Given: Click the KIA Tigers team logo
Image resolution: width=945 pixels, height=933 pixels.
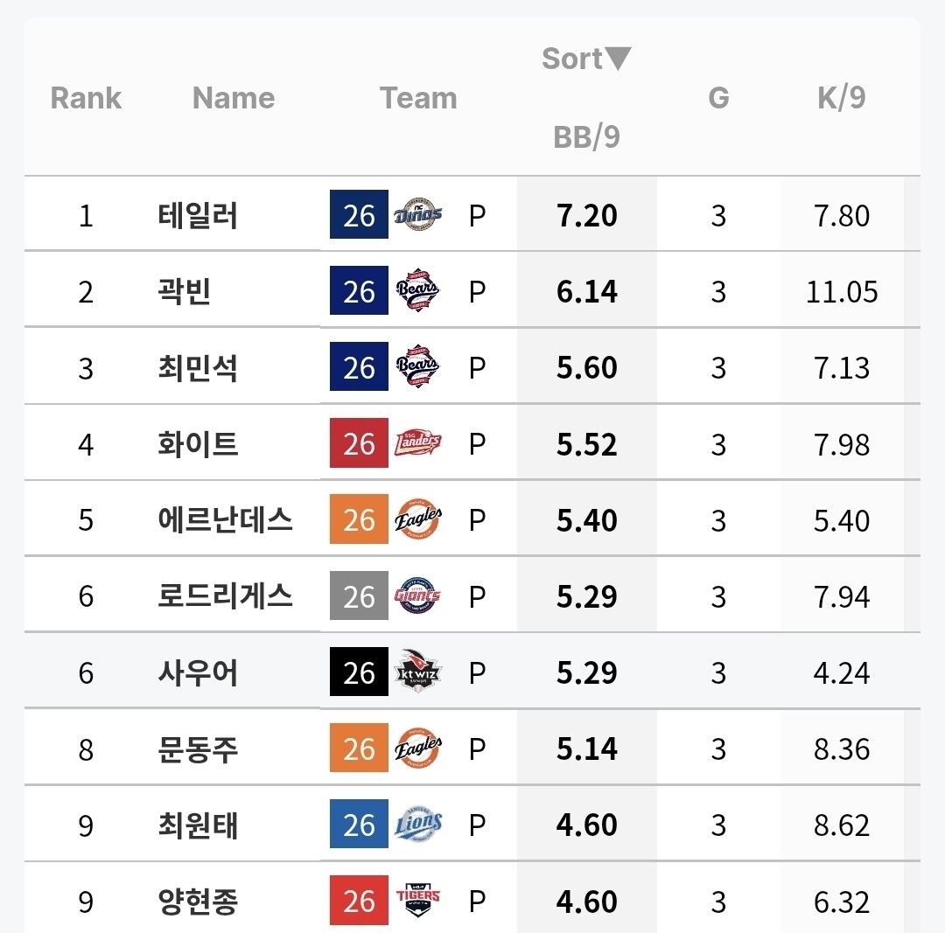Looking at the screenshot, I should point(417,900).
